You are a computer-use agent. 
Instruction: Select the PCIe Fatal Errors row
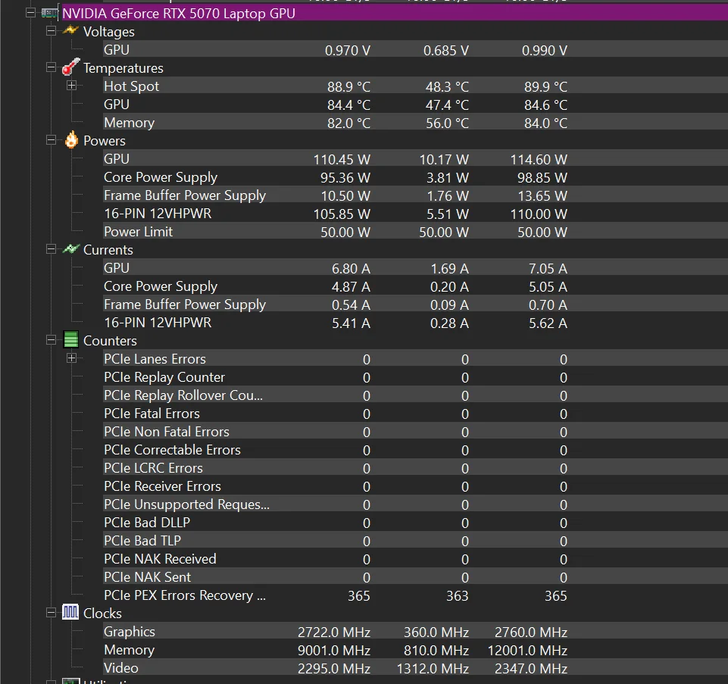415,414
